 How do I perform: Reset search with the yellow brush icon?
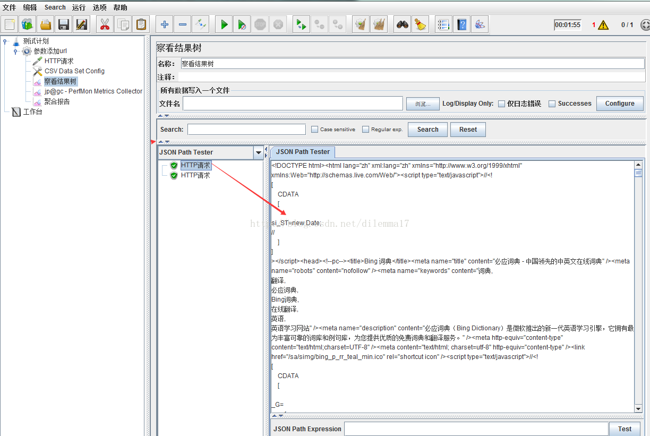(420, 24)
